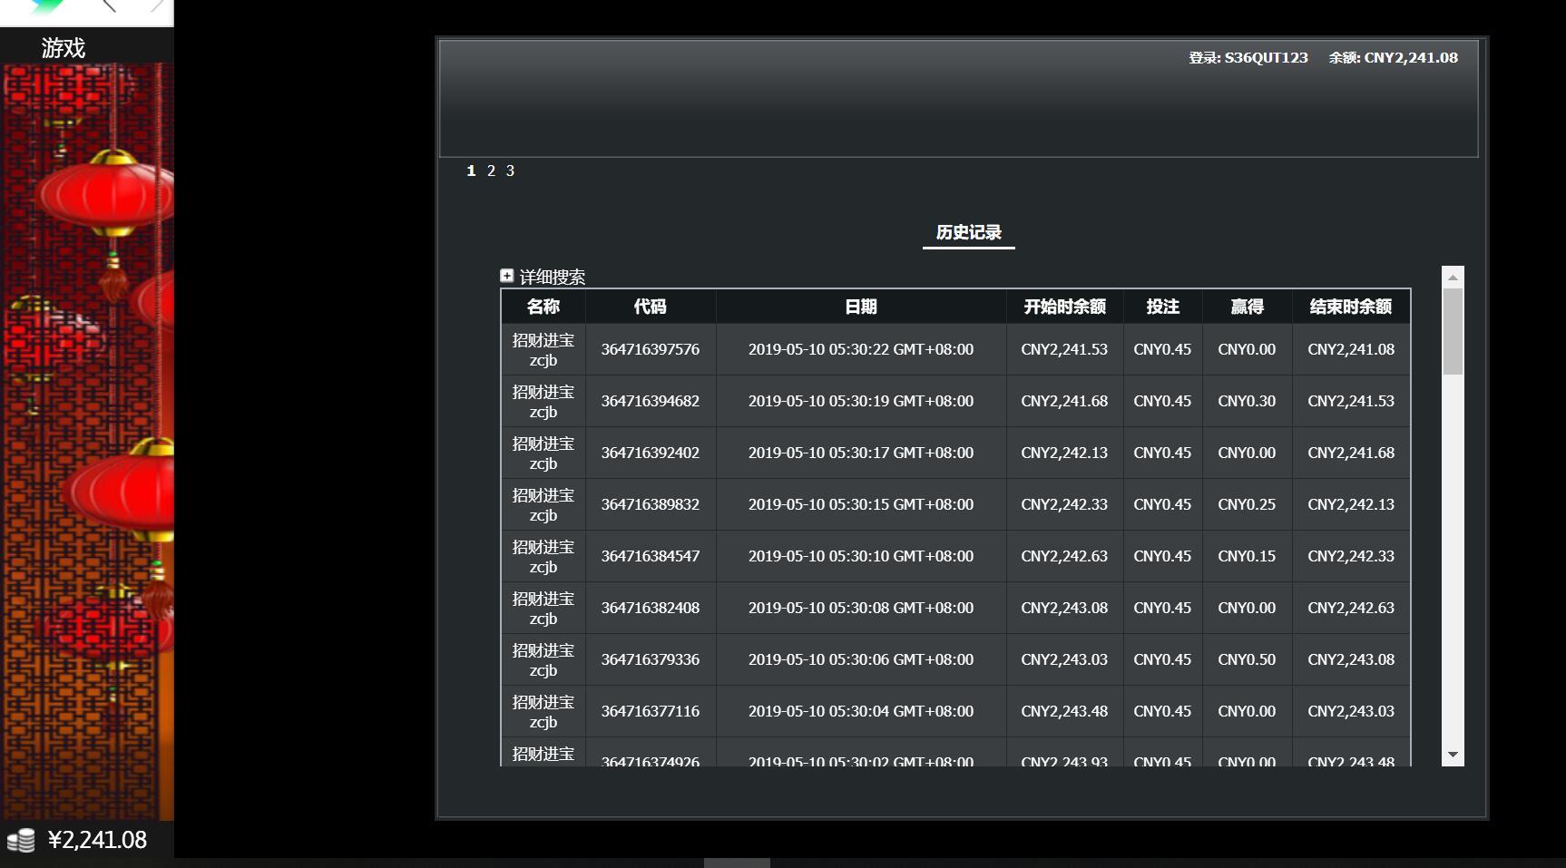Screen dimensions: 1566x868
Task: Click the win amount CNY0.15
Action: point(1247,556)
